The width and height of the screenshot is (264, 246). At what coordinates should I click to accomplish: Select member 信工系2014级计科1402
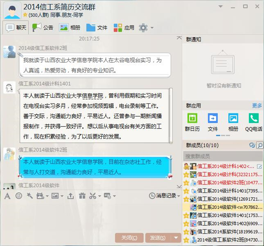[223, 166]
